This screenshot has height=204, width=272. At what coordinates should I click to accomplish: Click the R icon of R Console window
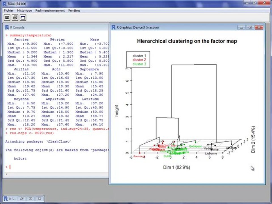click(7, 27)
